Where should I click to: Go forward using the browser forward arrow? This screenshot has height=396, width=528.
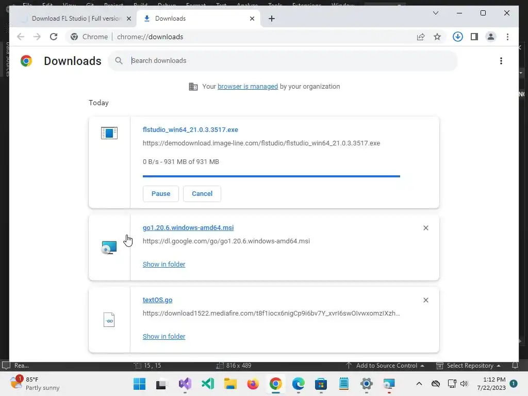pyautogui.click(x=37, y=37)
